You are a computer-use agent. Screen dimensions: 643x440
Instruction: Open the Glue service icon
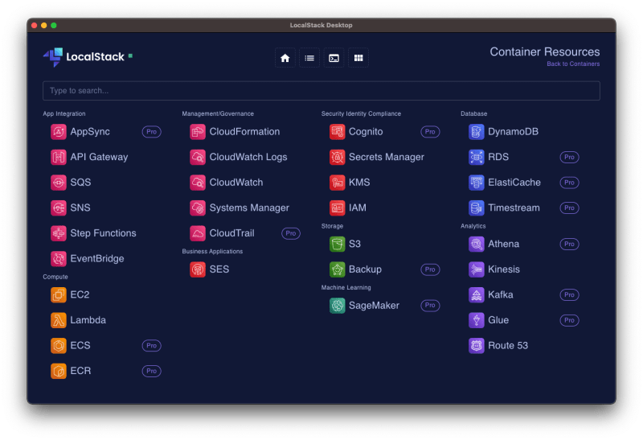[477, 320]
